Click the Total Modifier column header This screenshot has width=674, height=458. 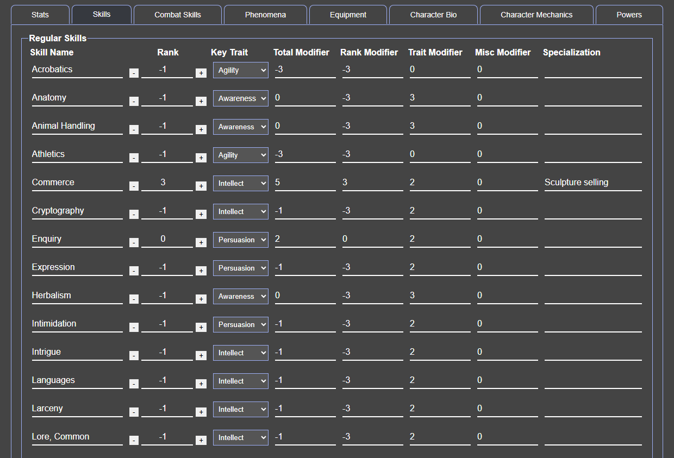301,53
